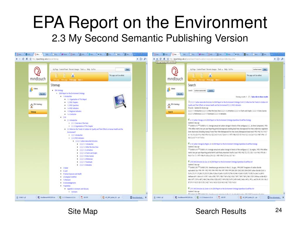Open the Tools dropdown in Search navigation bar
Image resolution: width=300 pixels, height=225 pixels.
click(220, 69)
